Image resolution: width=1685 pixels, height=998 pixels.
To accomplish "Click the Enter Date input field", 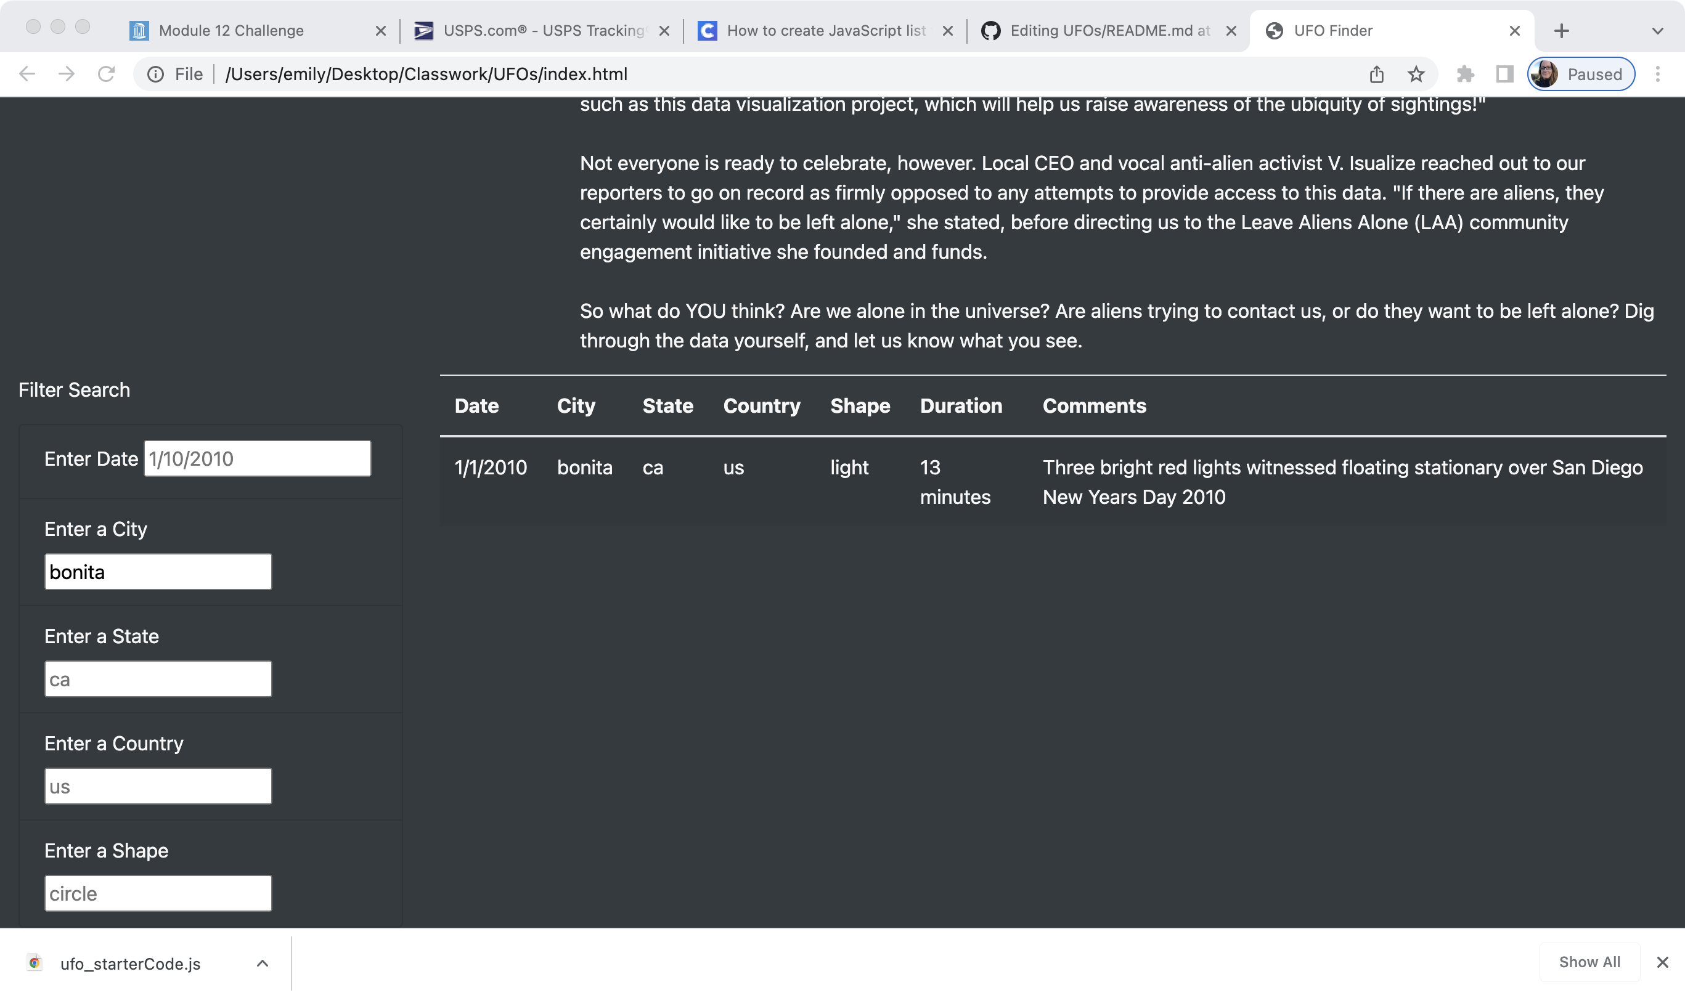I will point(257,459).
